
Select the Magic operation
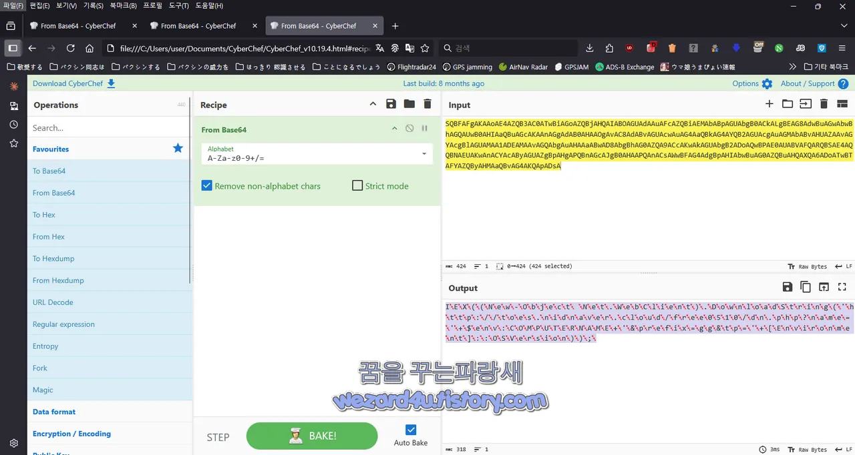click(x=109, y=390)
